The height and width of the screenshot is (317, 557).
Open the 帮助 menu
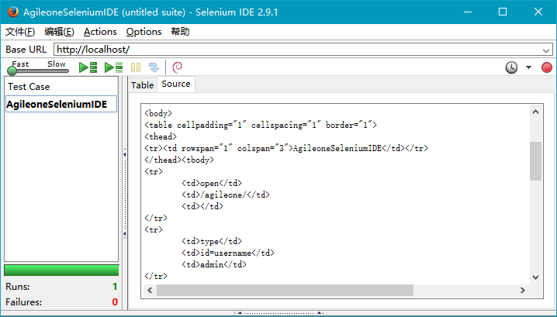(180, 32)
